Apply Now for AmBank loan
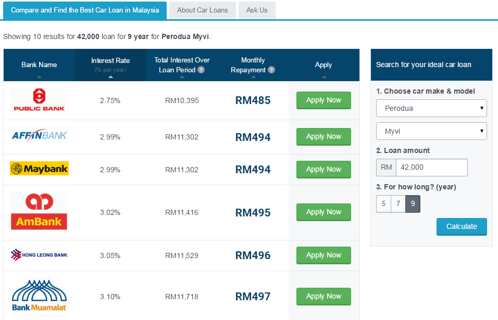 point(323,212)
